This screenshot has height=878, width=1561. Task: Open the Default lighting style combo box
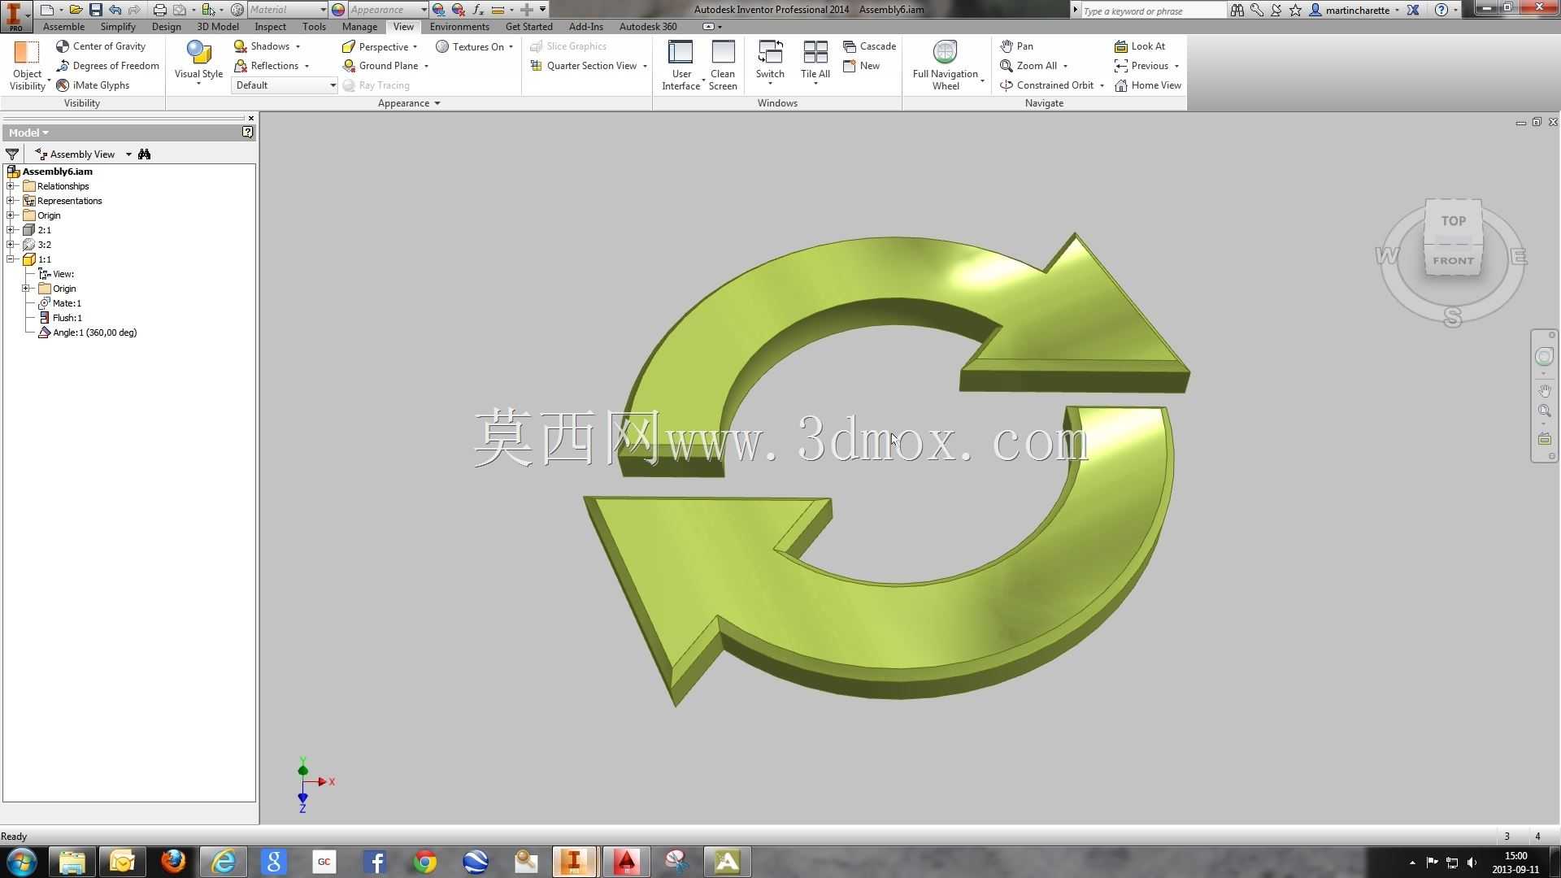point(285,85)
